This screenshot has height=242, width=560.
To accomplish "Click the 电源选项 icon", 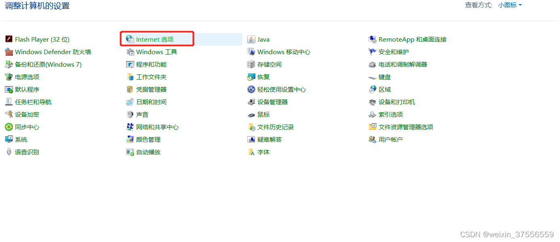I will (x=8, y=77).
